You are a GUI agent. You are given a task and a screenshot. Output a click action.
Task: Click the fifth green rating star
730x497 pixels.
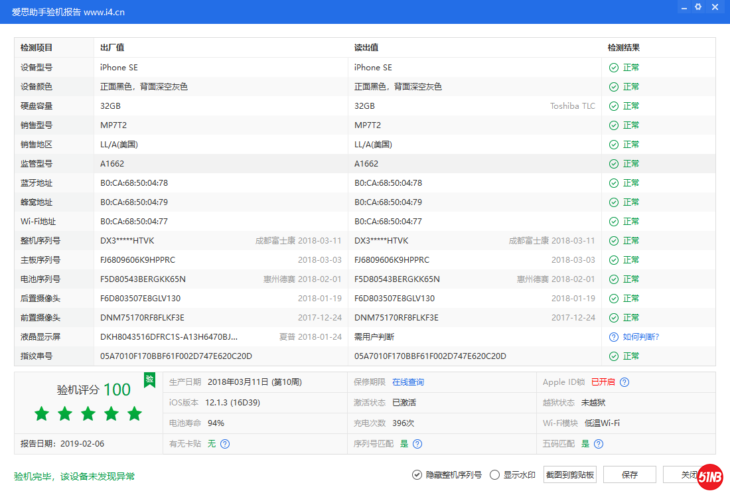click(134, 413)
